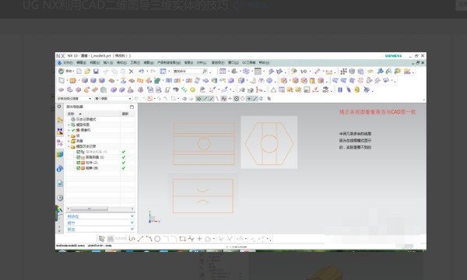The image size is (467, 280).
Task: Toggle checkbox of the sketch feature (1)
Action: pos(79,157)
